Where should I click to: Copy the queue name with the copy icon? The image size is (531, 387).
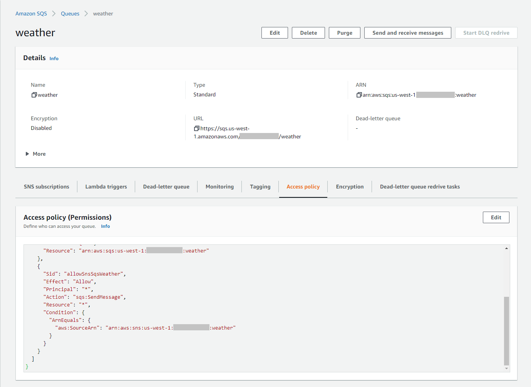[34, 95]
